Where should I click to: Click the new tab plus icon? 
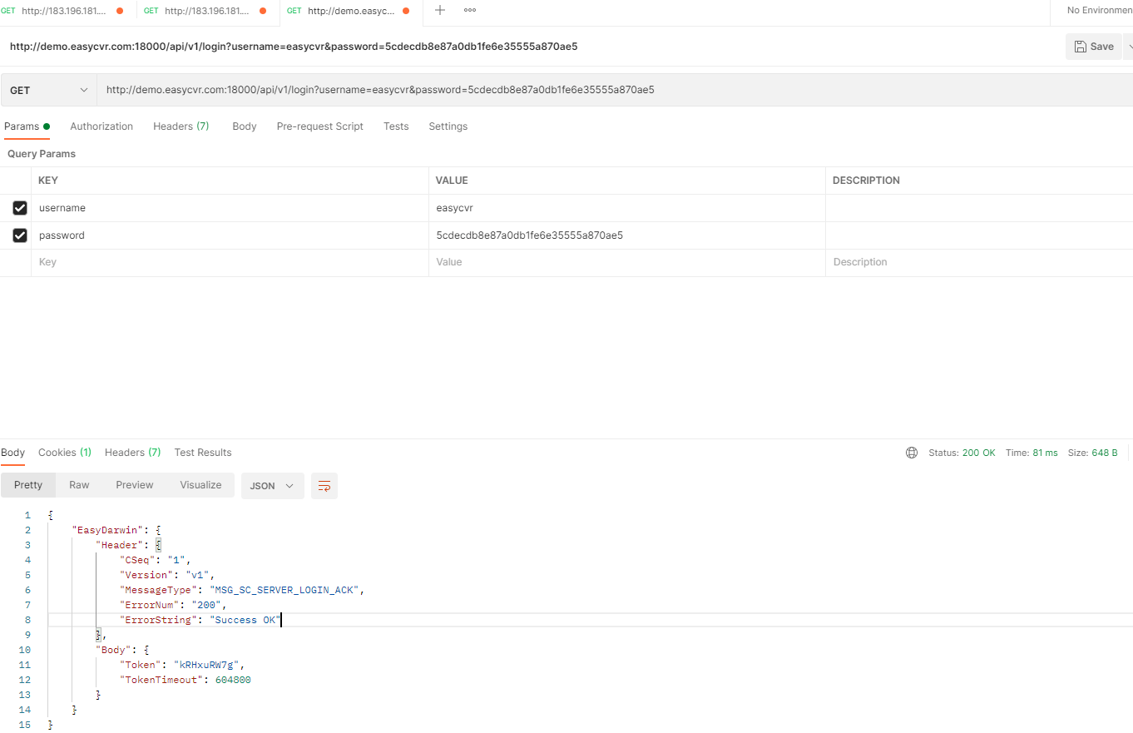[440, 11]
